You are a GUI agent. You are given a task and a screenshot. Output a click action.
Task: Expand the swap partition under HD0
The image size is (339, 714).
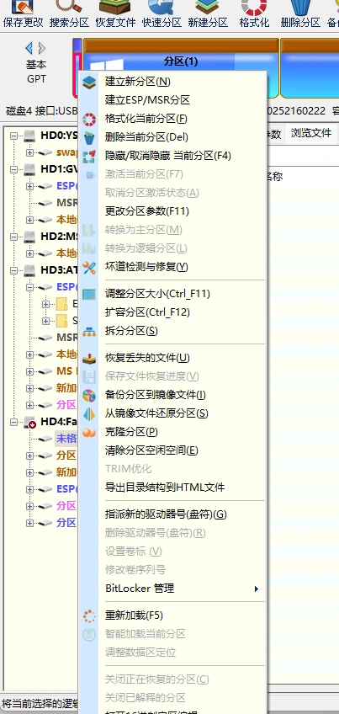click(29, 152)
